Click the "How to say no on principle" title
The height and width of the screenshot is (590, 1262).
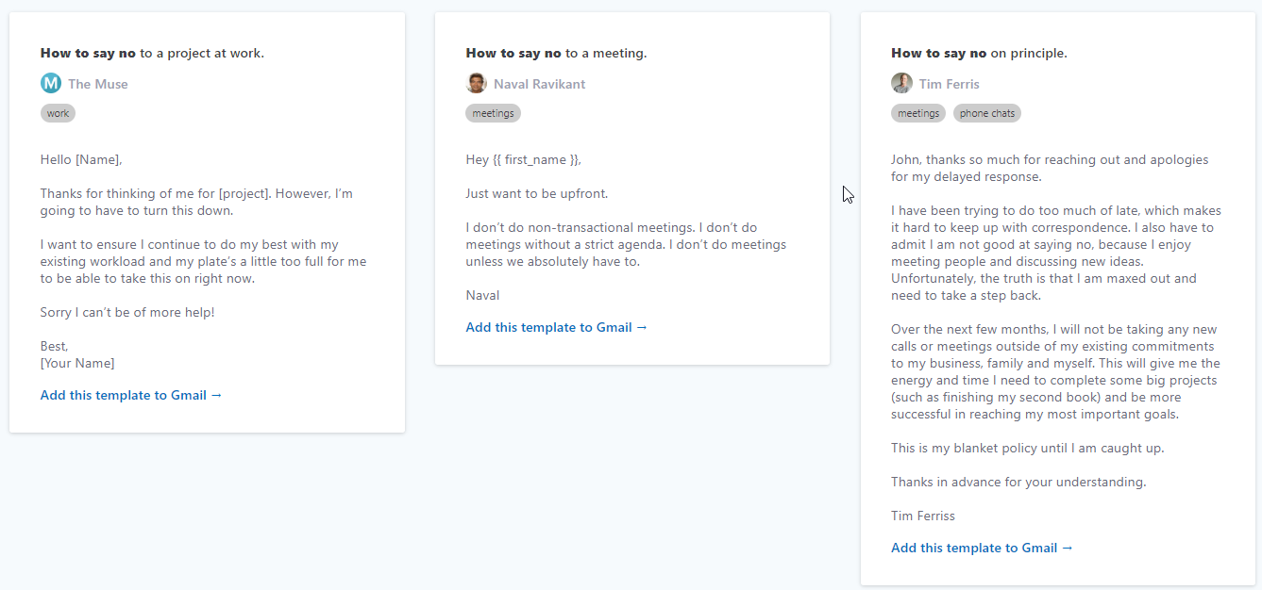pyautogui.click(x=979, y=53)
